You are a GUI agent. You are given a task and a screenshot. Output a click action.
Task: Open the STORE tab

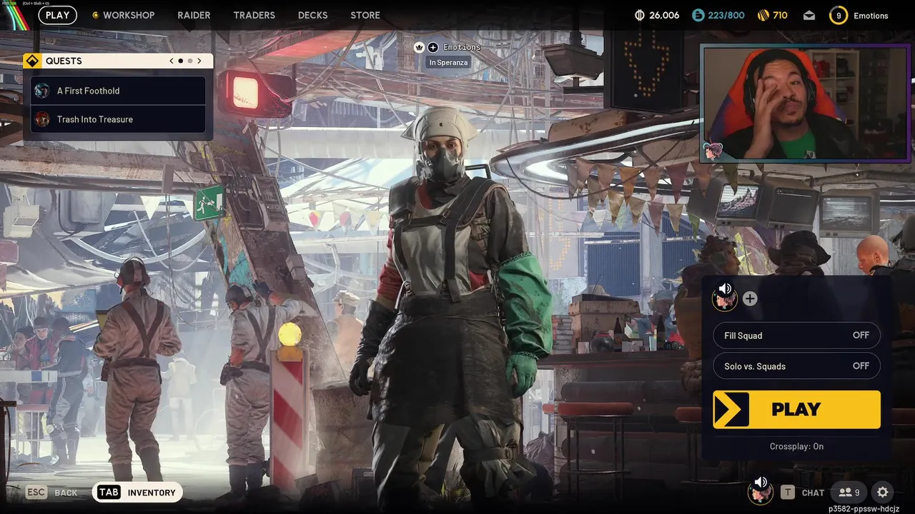(x=365, y=15)
